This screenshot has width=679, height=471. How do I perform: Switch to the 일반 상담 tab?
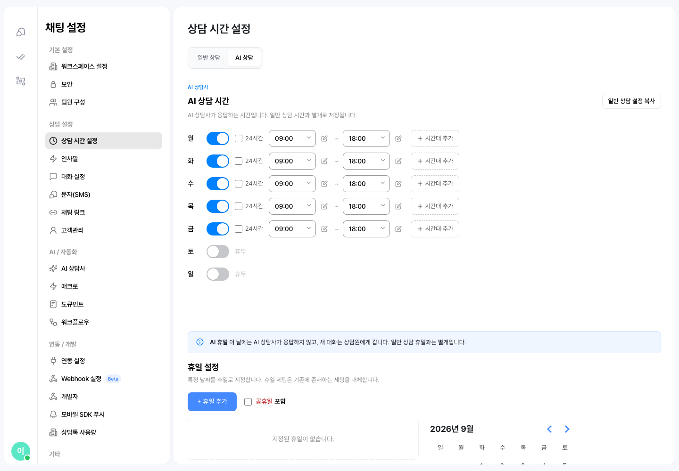tap(209, 57)
